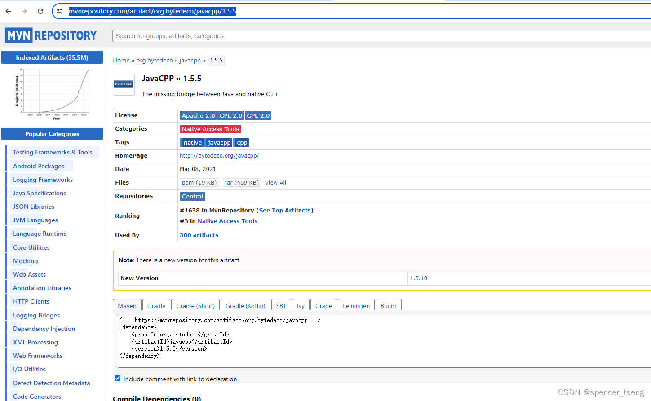Viewport: 651px width, 401px height.
Task: Open new version 1.5.10
Action: (x=418, y=278)
